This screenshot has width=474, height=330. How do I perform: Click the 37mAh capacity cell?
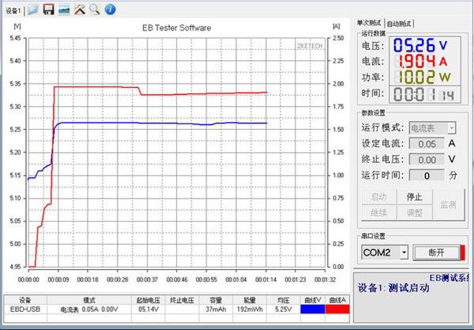pos(216,309)
